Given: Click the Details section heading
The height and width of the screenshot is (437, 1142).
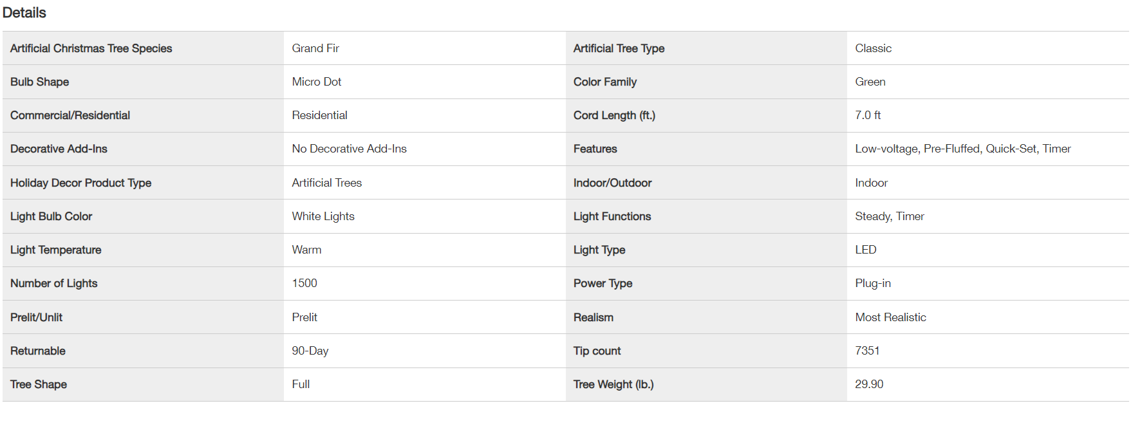Looking at the screenshot, I should 24,13.
